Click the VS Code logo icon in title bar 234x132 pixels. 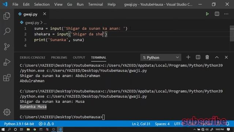pyautogui.click(x=5, y=4)
